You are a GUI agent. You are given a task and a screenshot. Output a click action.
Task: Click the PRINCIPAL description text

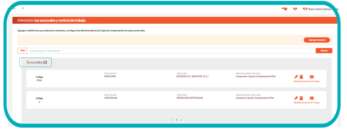coord(110,76)
